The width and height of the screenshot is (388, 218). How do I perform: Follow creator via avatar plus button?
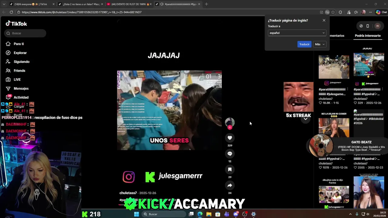(x=230, y=127)
